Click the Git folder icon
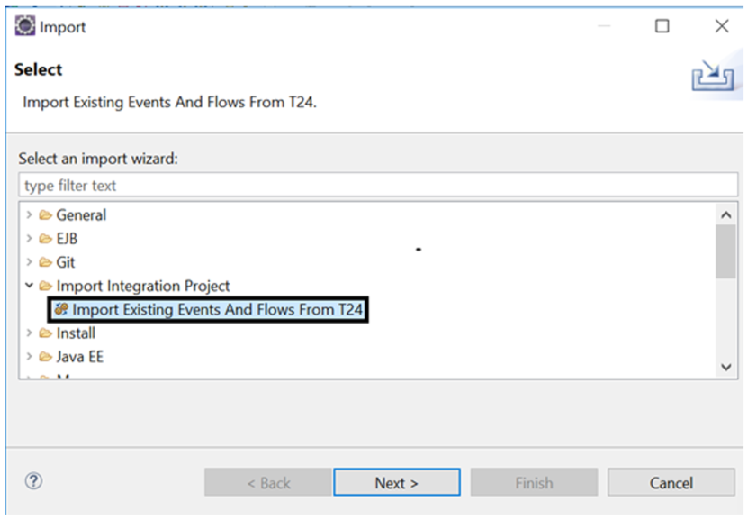 45,262
